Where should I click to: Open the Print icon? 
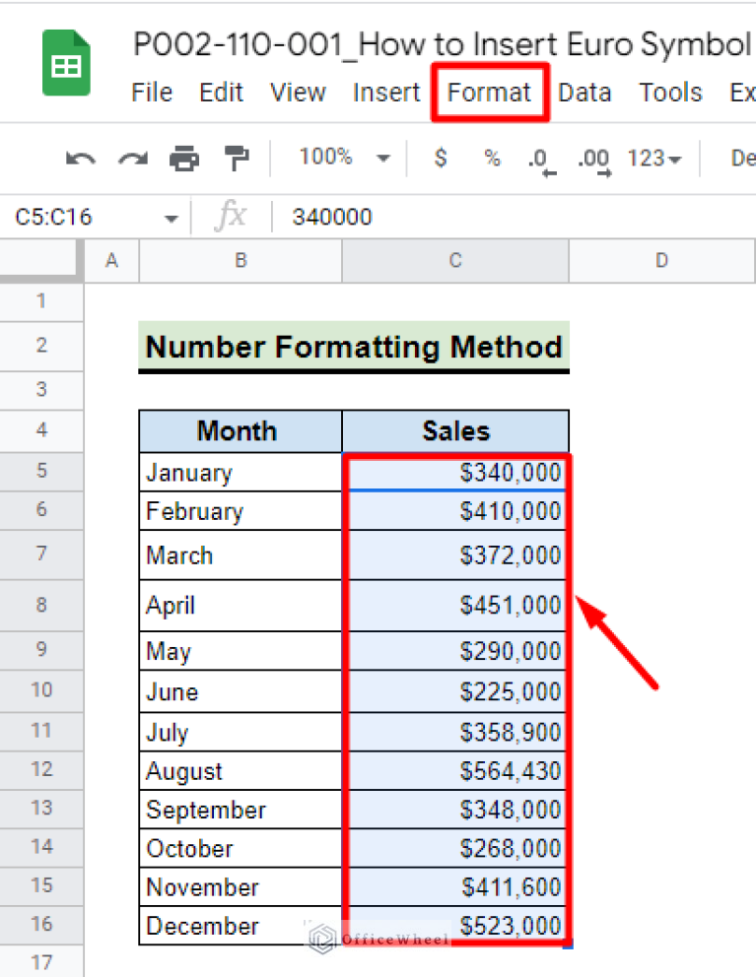point(184,158)
